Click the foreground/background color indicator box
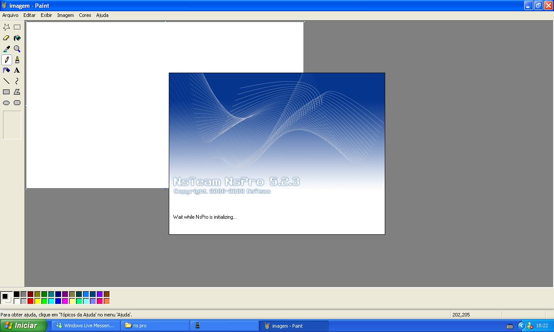Image resolution: width=554 pixels, height=332 pixels. pyautogui.click(x=6, y=298)
